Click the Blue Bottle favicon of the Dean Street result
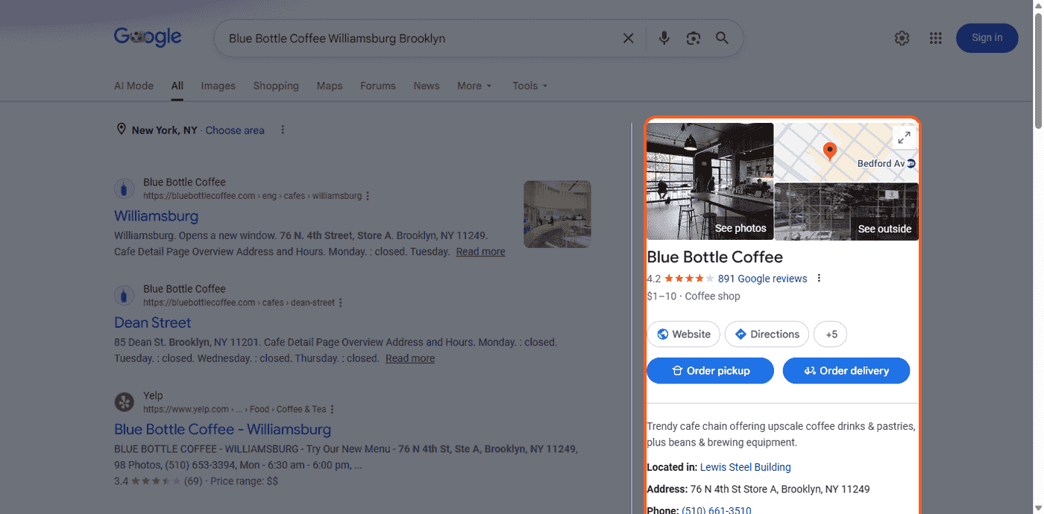Viewport: 1044px width, 514px height. point(124,296)
